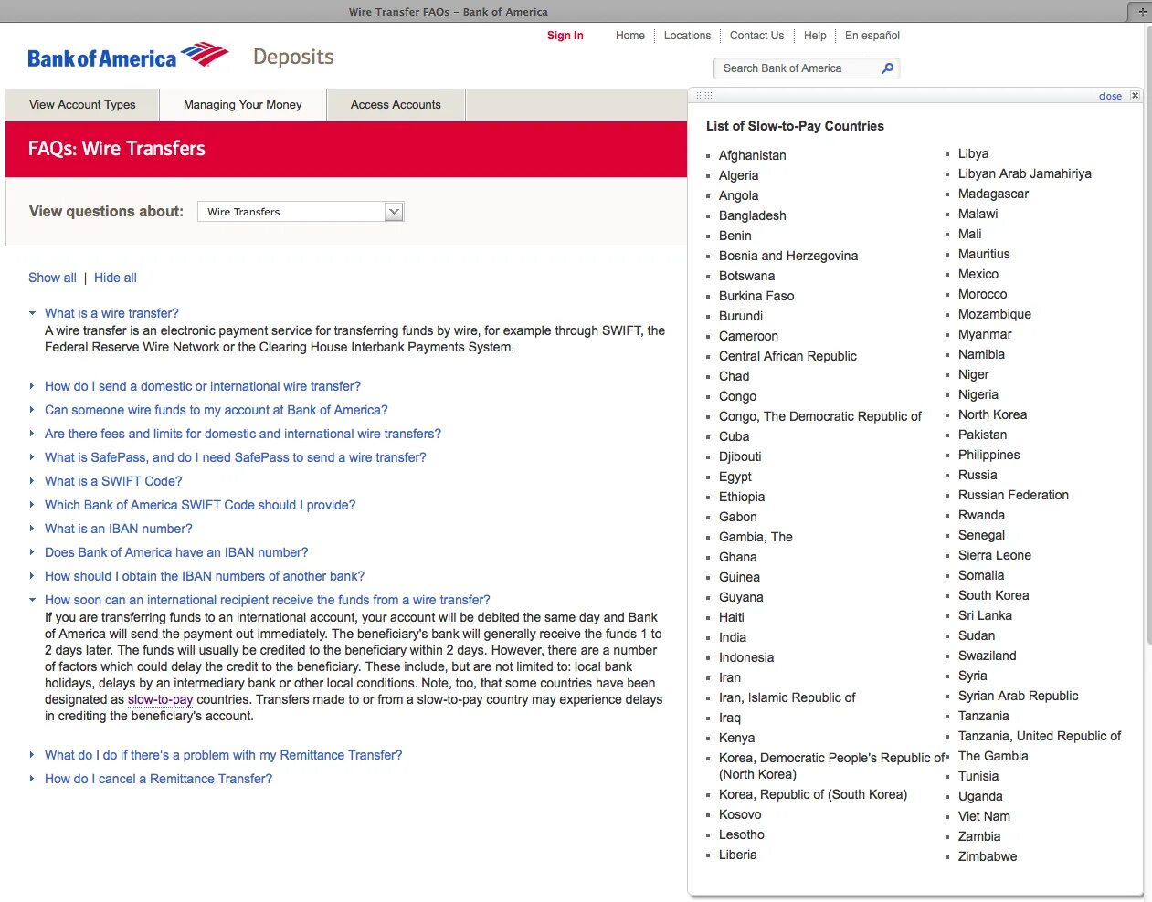Switch to En español

click(872, 36)
